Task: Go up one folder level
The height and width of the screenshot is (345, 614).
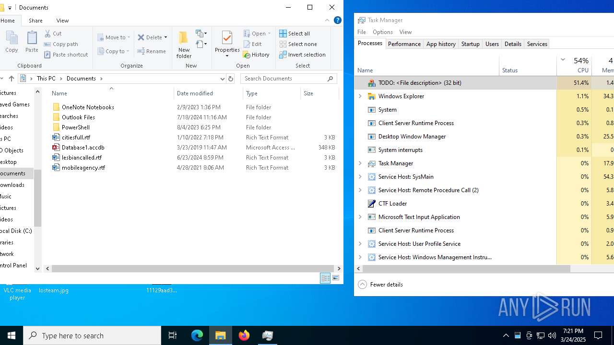Action: coord(12,79)
